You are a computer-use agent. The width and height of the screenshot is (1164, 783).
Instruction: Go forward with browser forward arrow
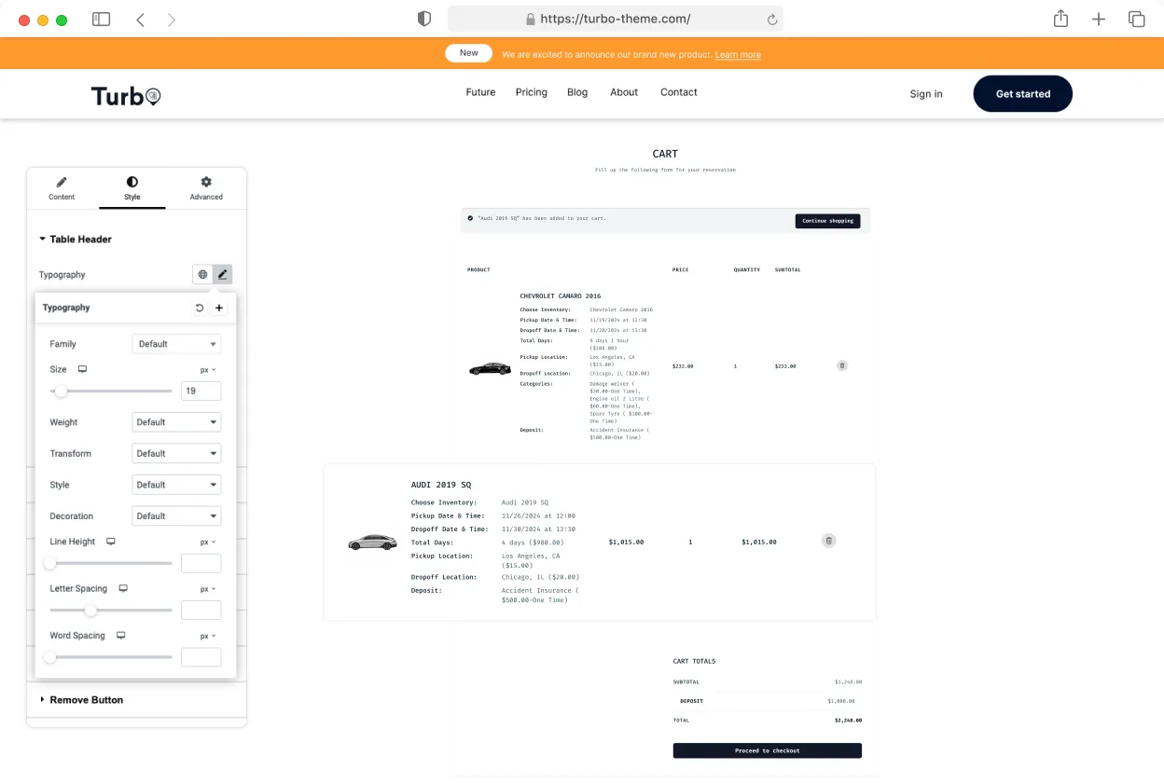172,19
